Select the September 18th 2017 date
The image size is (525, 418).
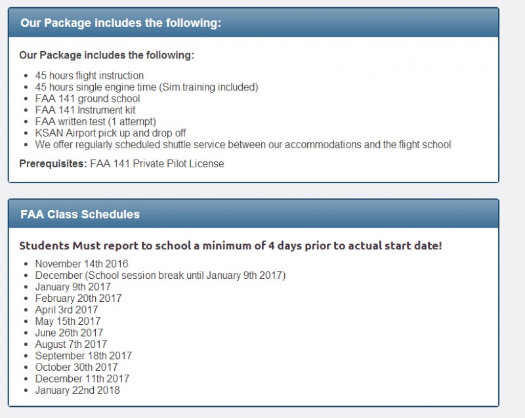point(84,356)
